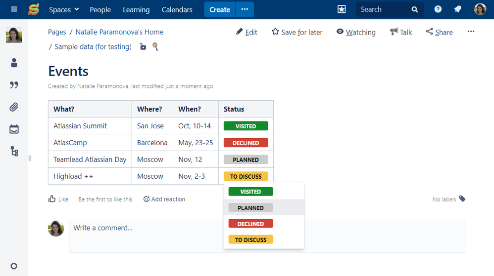Click in the Write a comment box
The width and height of the screenshot is (494, 276).
[267, 236]
